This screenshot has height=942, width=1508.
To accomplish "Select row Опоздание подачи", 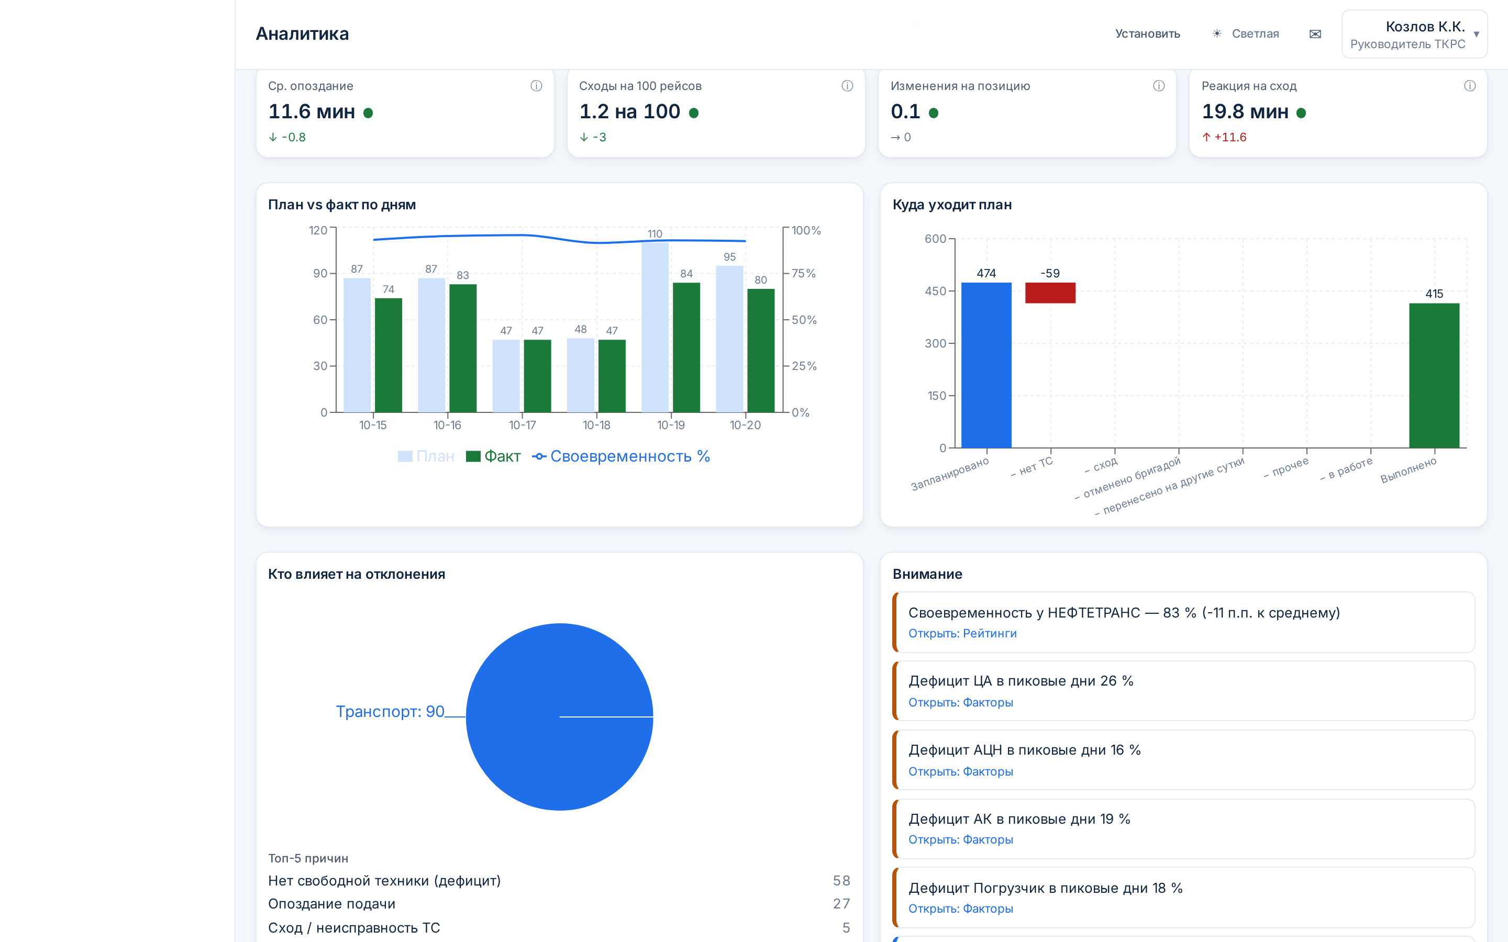I will 559,904.
